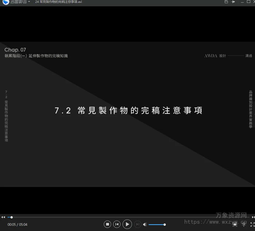Viewport: 255px width, 231px height.
Task: Skip to the next video
Action: click(137, 224)
